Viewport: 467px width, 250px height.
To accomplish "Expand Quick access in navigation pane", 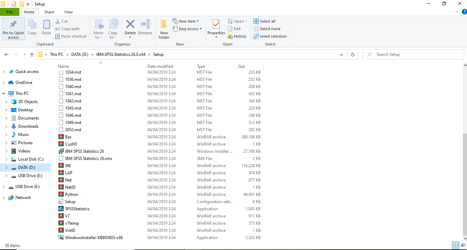I will 4,72.
